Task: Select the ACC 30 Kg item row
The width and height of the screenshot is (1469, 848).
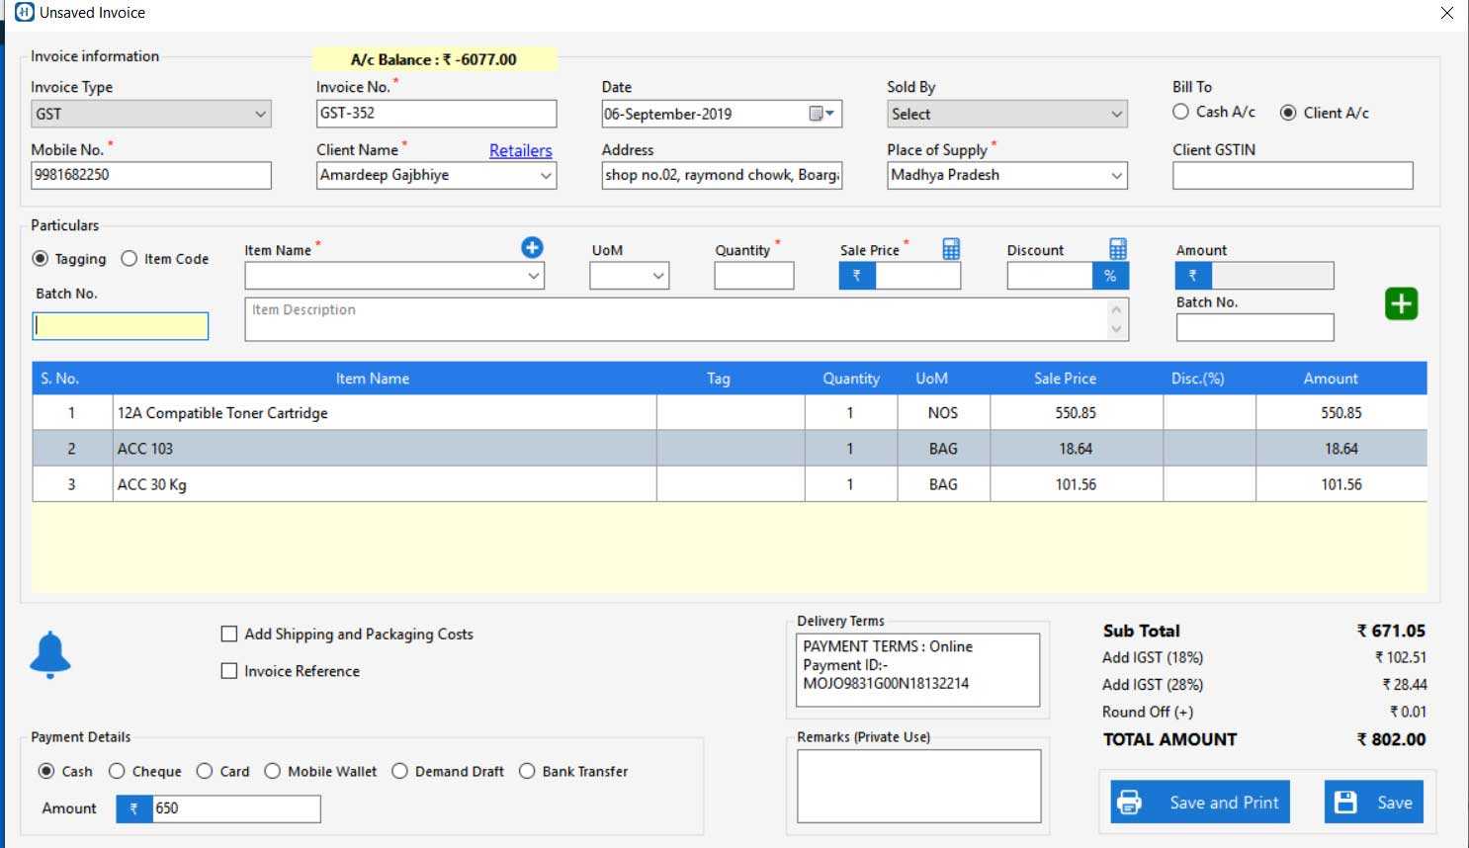Action: [x=384, y=484]
